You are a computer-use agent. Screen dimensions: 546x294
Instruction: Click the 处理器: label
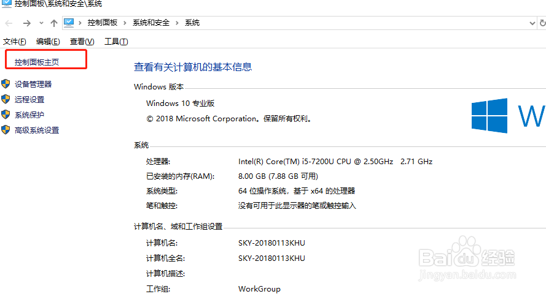pos(158,162)
